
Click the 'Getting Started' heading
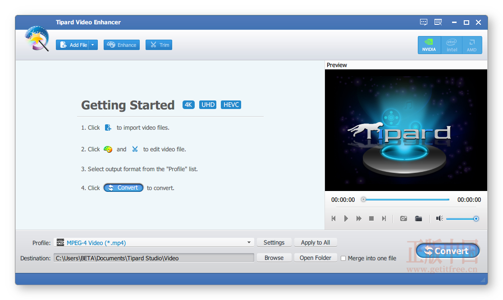(128, 105)
